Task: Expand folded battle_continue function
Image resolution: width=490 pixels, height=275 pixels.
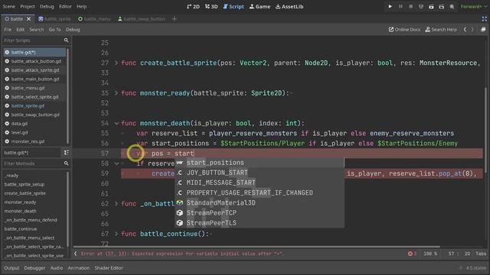Action: point(116,235)
